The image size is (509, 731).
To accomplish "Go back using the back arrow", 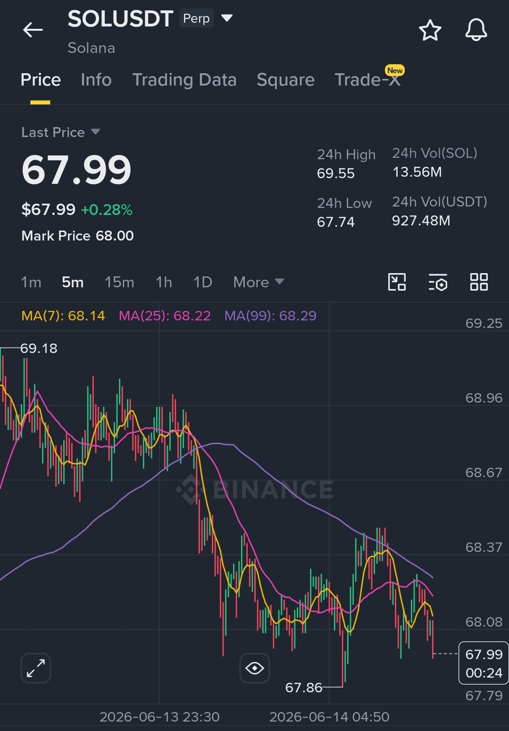I will click(33, 30).
